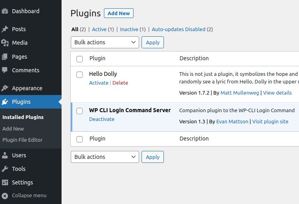This screenshot has height=204, width=299.
Task: Activate the Hello Dolly plugin
Action: [x=99, y=83]
